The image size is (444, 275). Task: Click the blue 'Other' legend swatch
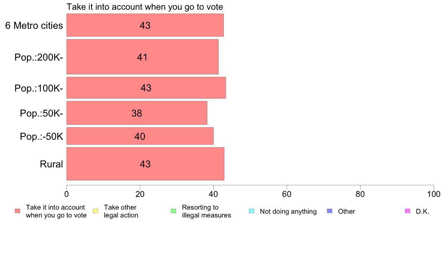[330, 211]
